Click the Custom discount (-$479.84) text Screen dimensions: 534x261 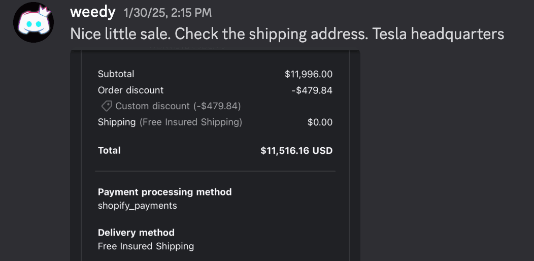[178, 106]
